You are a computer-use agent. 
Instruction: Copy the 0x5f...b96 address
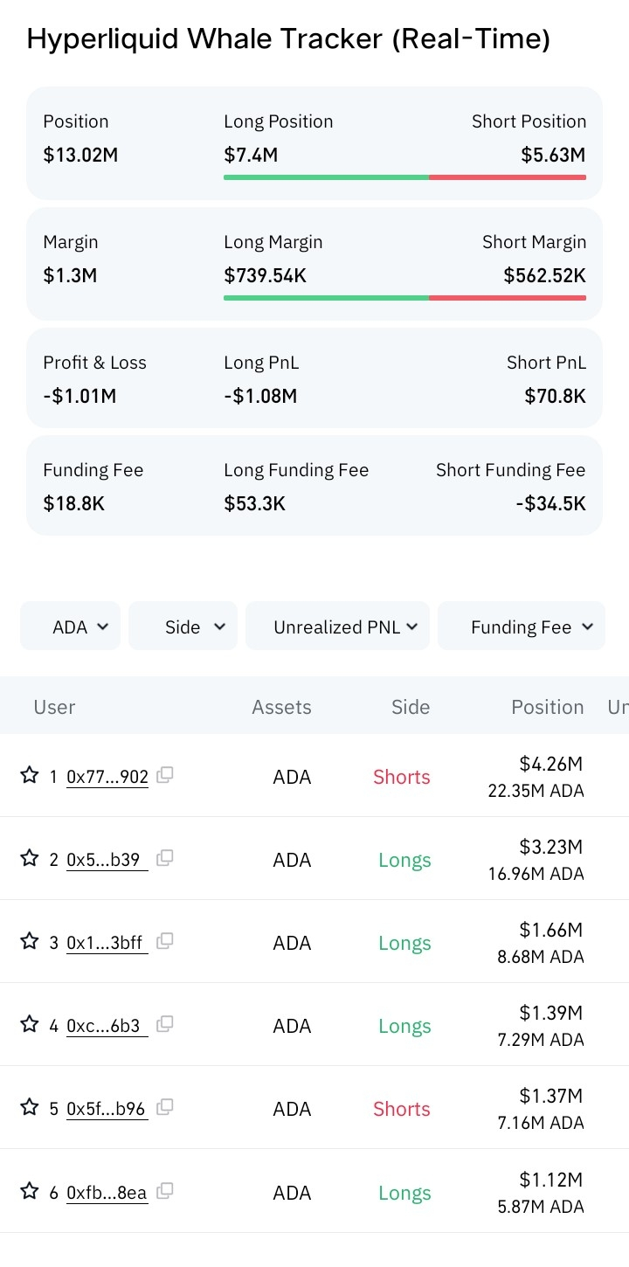164,1107
